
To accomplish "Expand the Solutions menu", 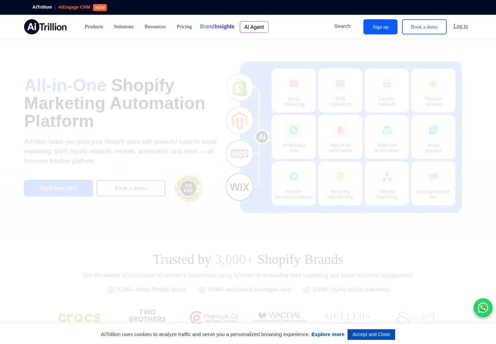I will (124, 26).
